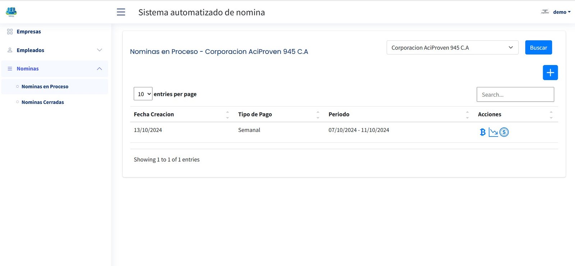
Task: Toggle the hamburger sidebar menu icon
Action: click(121, 12)
